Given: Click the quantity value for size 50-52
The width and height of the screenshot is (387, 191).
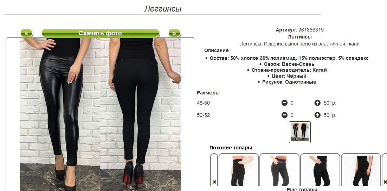Looking at the screenshot, I should [292, 115].
